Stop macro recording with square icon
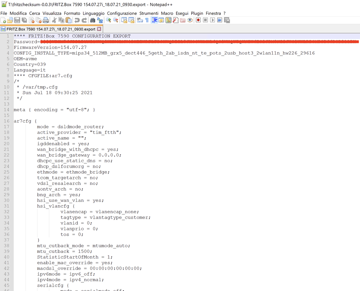Image resolution: width=360 pixels, height=291 pixels. coord(205,20)
